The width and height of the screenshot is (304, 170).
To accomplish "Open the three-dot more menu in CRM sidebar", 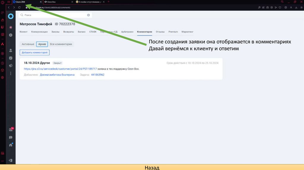I will 11,73.
